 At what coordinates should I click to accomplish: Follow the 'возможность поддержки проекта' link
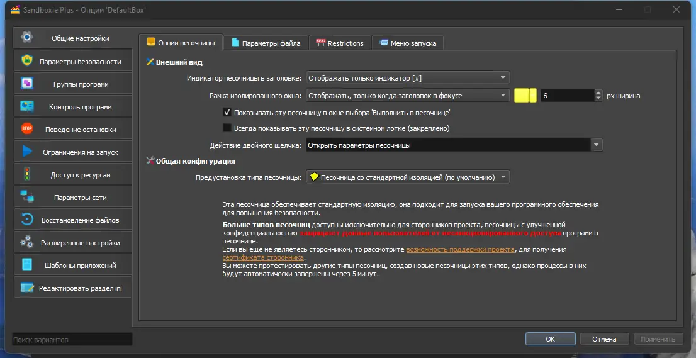460,249
